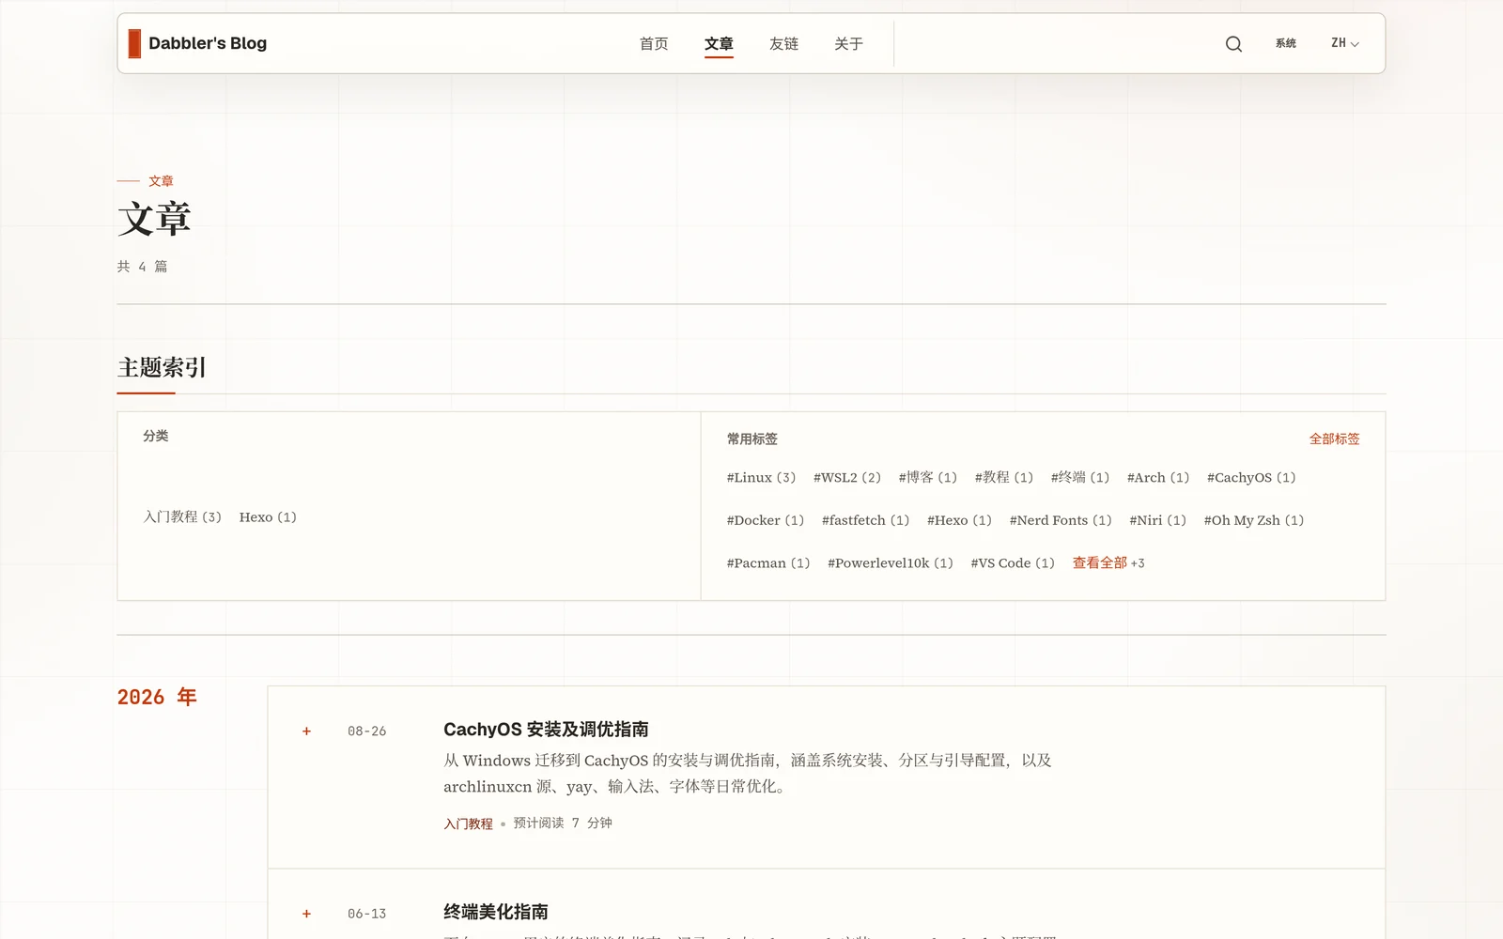This screenshot has width=1503, height=939.
Task: Click the CachyOS article summary text
Action: [748, 773]
